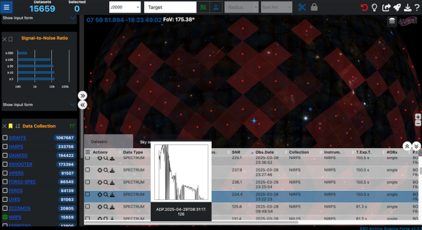Image resolution: width=422 pixels, height=230 pixels.
Task: Uncheck the NIRPS collection checkbox
Action: click(x=5, y=217)
